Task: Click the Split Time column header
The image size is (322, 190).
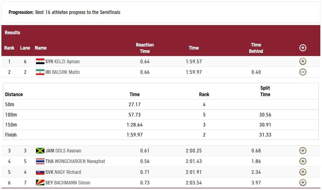Action: pos(265,91)
